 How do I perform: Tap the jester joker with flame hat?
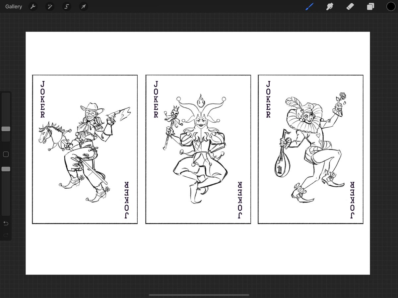click(x=198, y=149)
